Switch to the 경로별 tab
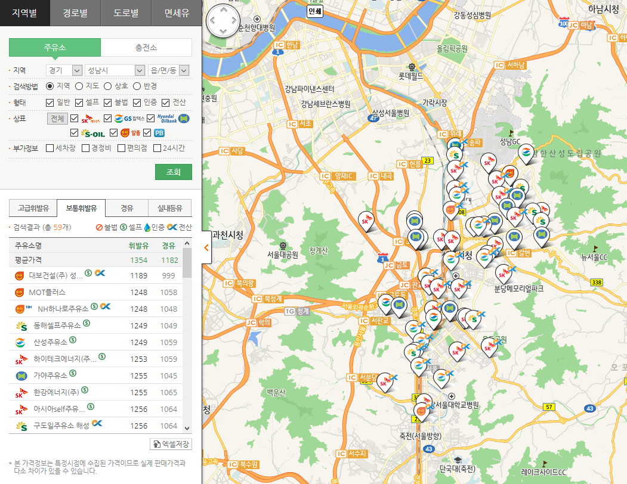The width and height of the screenshot is (627, 484). 75,13
